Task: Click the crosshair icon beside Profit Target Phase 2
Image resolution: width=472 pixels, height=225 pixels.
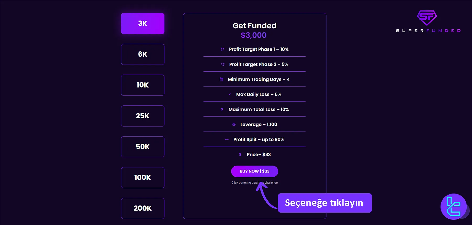Action: click(x=222, y=64)
